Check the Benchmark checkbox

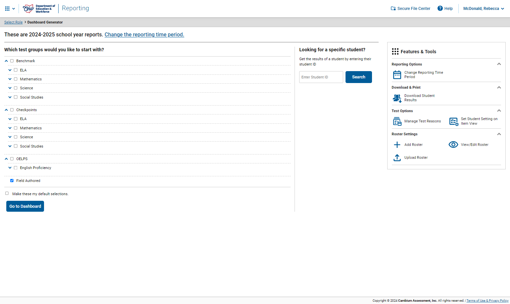pyautogui.click(x=12, y=61)
